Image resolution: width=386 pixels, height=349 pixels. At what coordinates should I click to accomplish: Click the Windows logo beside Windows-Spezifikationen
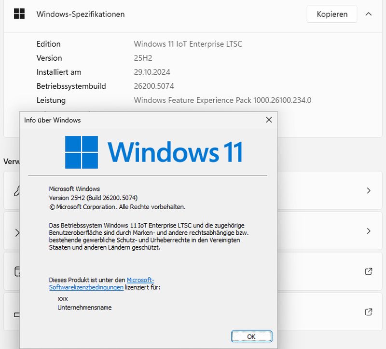(x=19, y=14)
